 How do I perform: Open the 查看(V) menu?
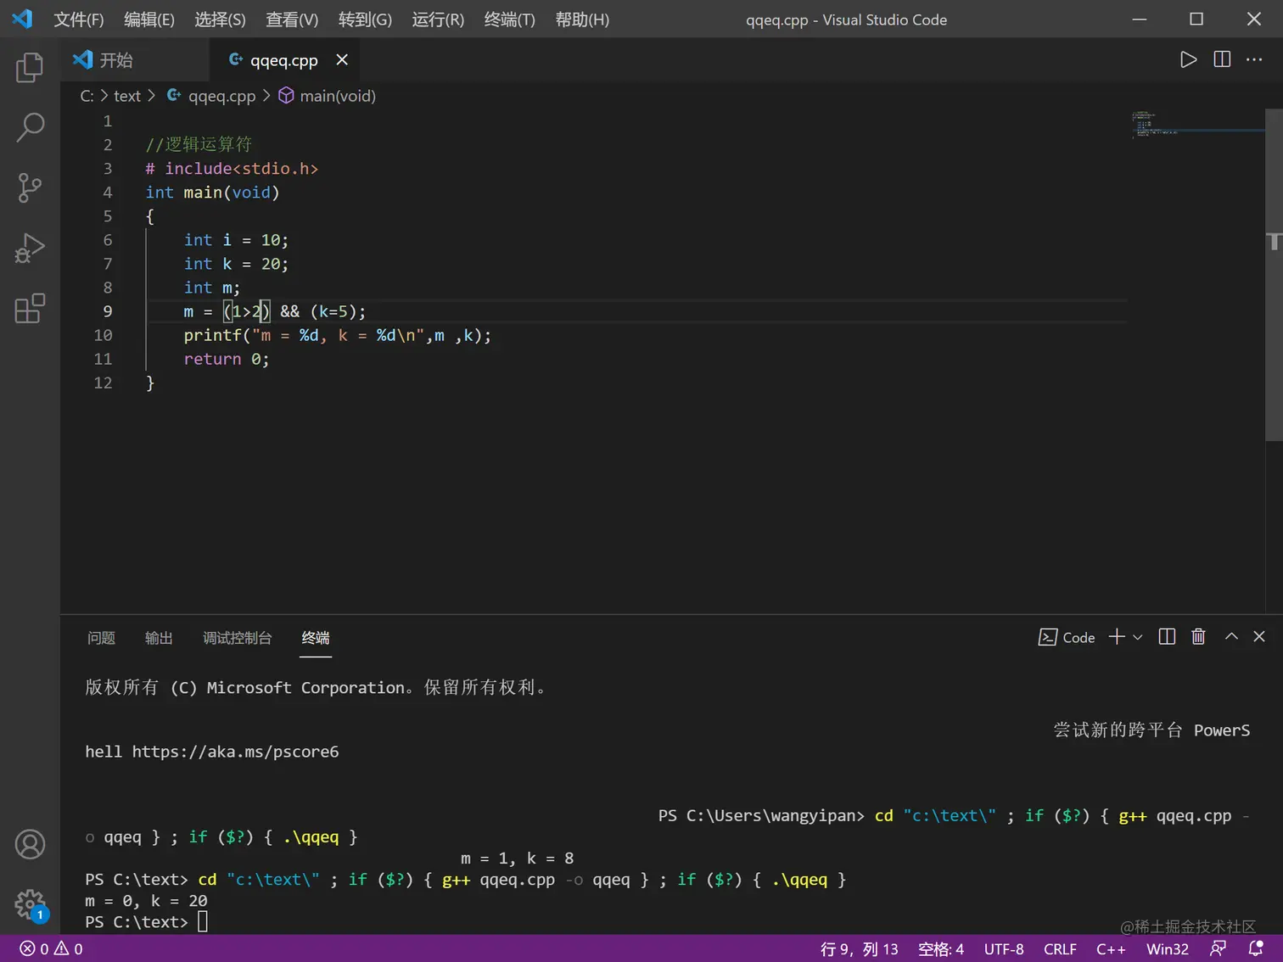pyautogui.click(x=292, y=20)
